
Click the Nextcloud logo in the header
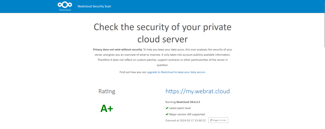click(x=65, y=5)
